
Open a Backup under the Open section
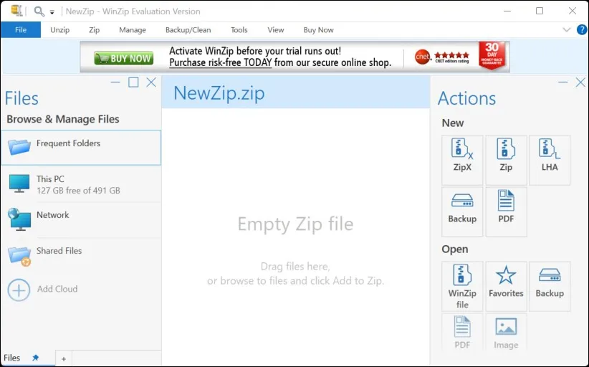point(550,286)
